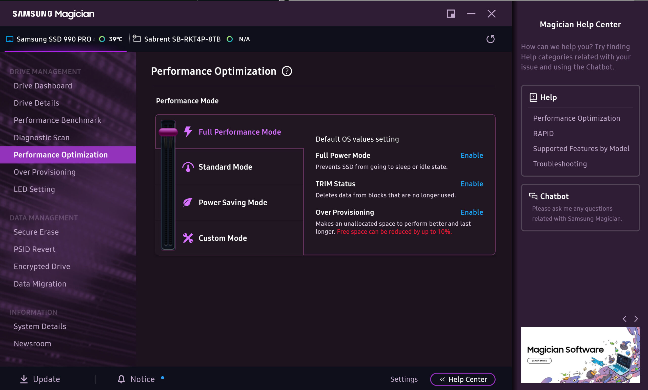Screen dimensions: 648x390
Task: Open Troubleshooting help link
Action: [x=560, y=164]
